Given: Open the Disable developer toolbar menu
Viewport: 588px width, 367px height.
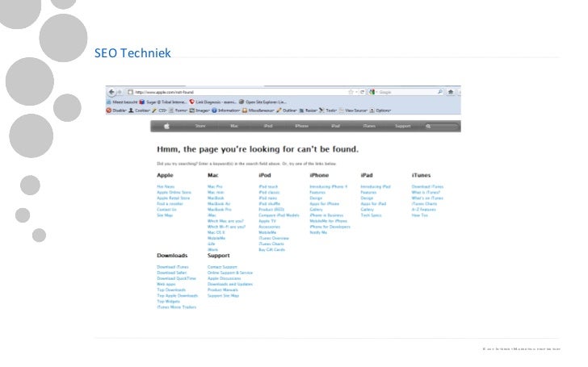Looking at the screenshot, I should click(x=116, y=111).
